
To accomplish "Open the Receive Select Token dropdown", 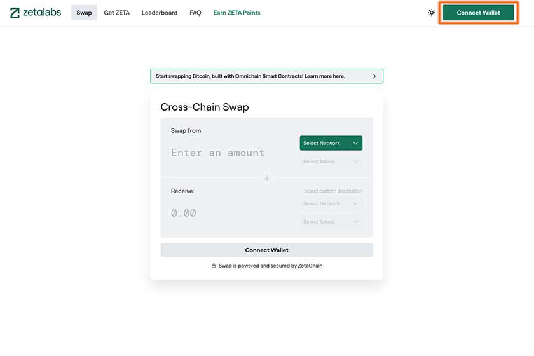I will pyautogui.click(x=331, y=222).
